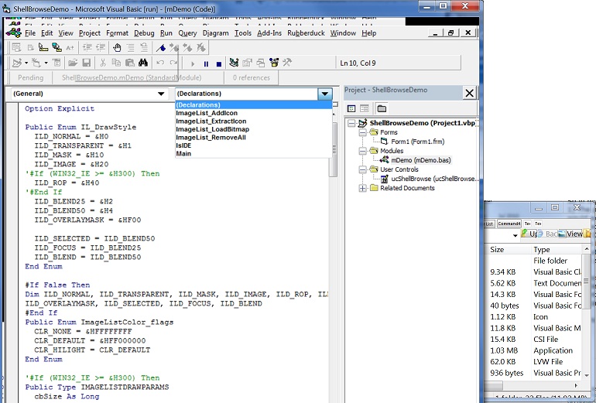Close the (Declarations) procedure dropdown arrow
Viewport: 596px width, 403px height.
pos(325,94)
